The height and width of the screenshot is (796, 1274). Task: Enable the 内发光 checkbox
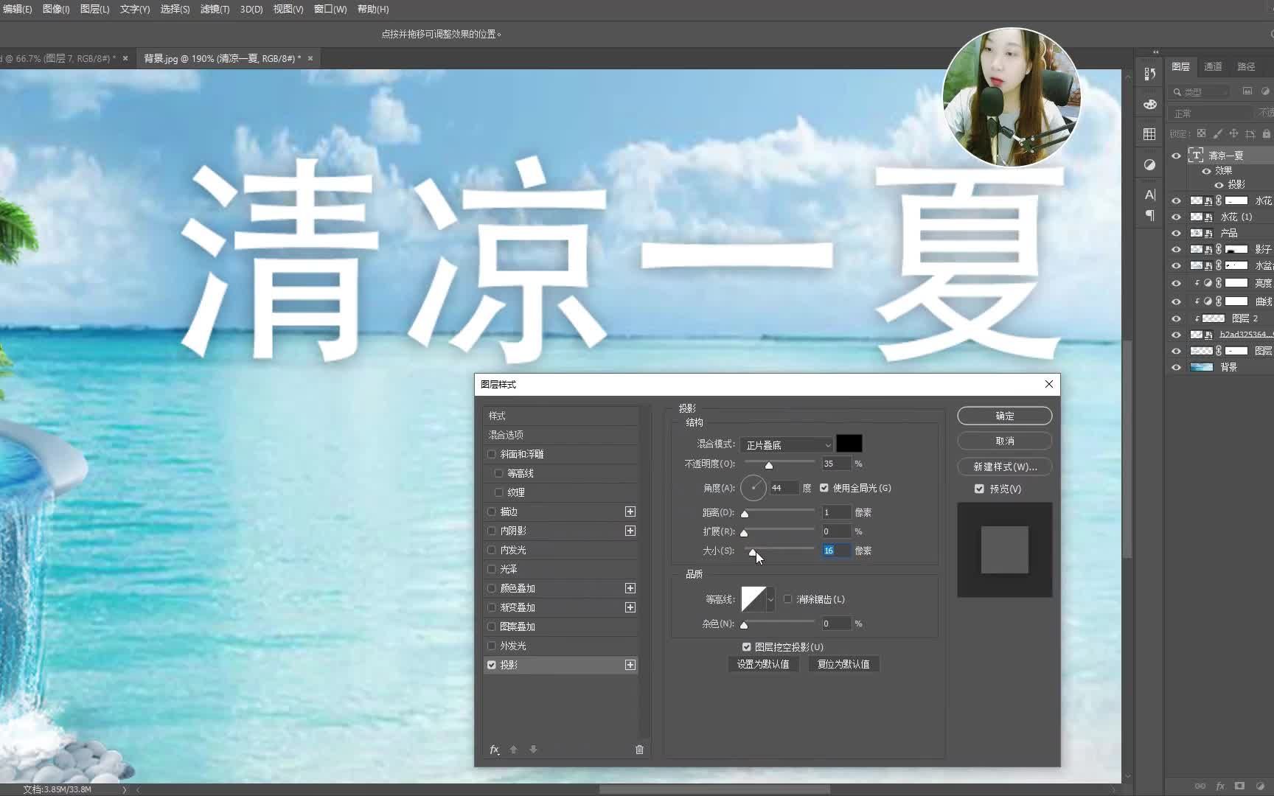pos(492,550)
